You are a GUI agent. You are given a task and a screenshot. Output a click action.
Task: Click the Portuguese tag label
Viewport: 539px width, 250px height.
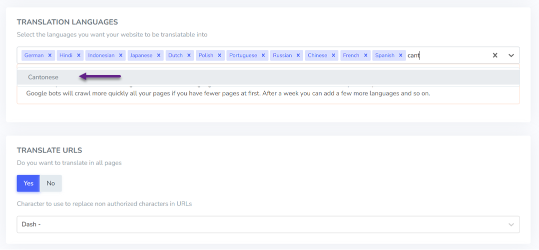click(243, 55)
